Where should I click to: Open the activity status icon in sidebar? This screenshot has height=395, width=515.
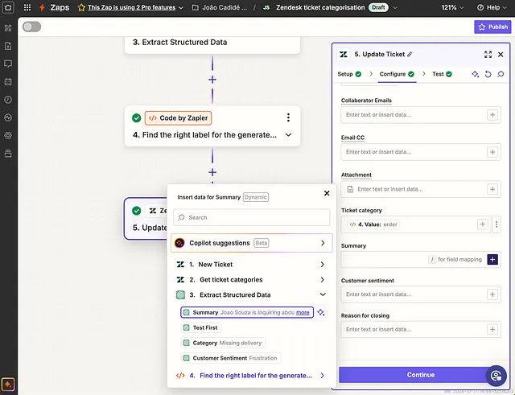[x=8, y=117]
